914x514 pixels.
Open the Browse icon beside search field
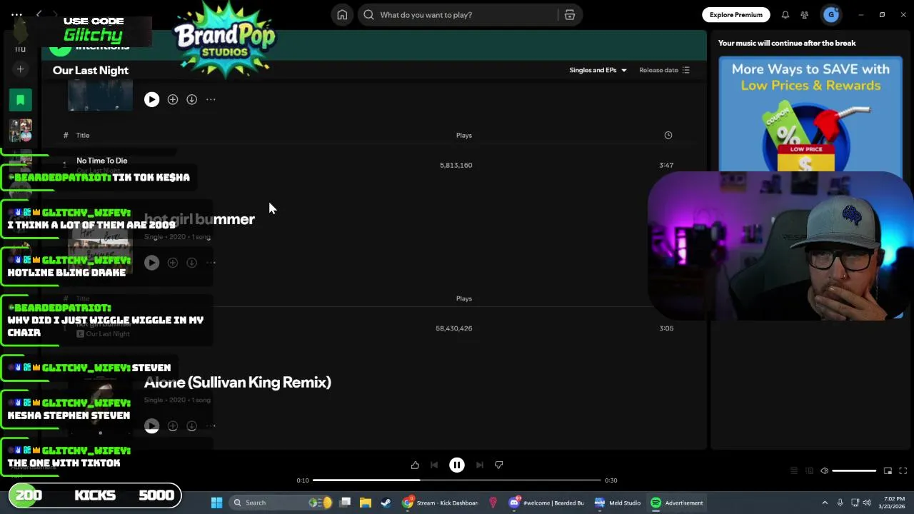click(x=570, y=15)
